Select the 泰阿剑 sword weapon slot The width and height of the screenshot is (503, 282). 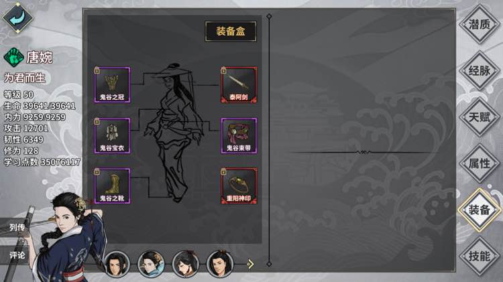click(239, 85)
